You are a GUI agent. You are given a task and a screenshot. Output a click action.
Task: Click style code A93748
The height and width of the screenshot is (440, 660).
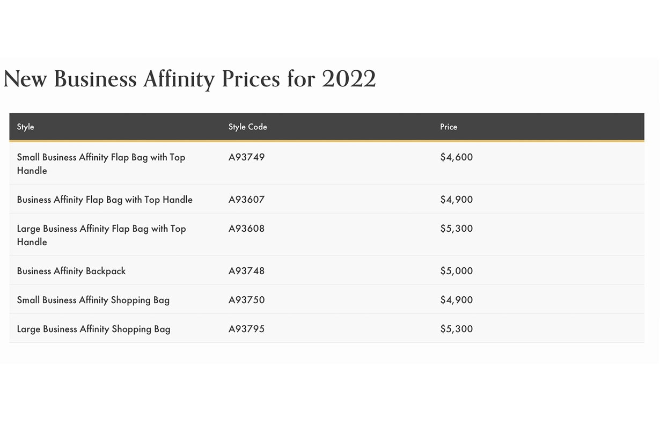tap(246, 271)
